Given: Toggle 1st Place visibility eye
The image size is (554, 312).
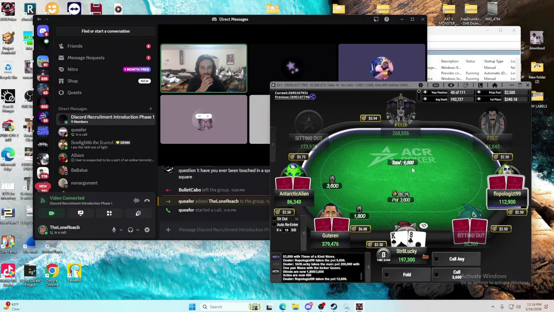Looking at the screenshot, I should [x=479, y=99].
